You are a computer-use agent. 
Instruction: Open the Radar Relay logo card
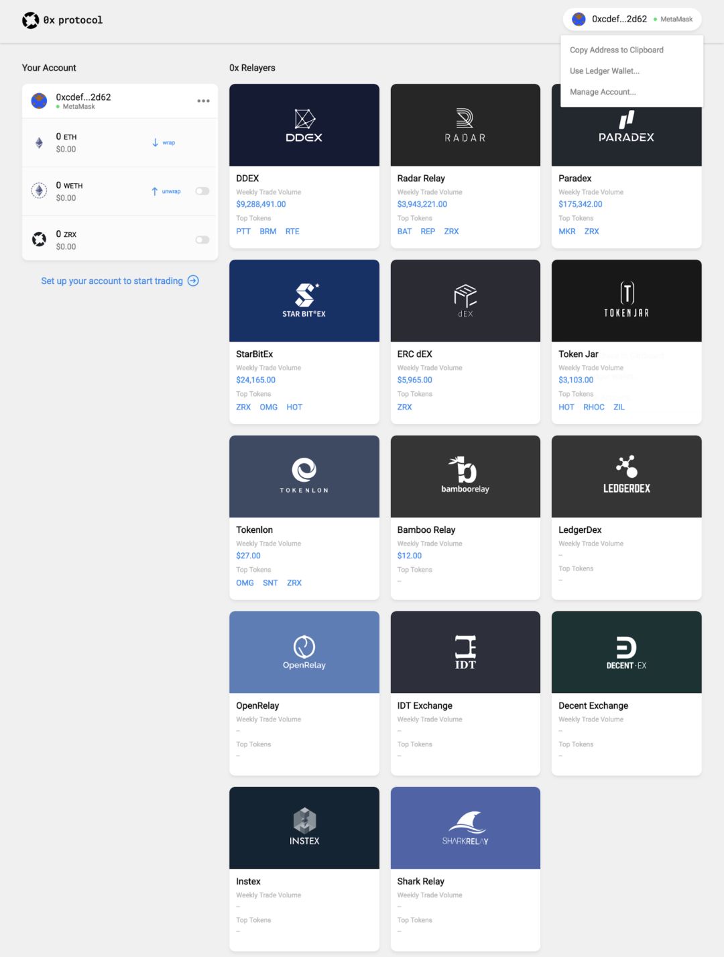click(465, 125)
